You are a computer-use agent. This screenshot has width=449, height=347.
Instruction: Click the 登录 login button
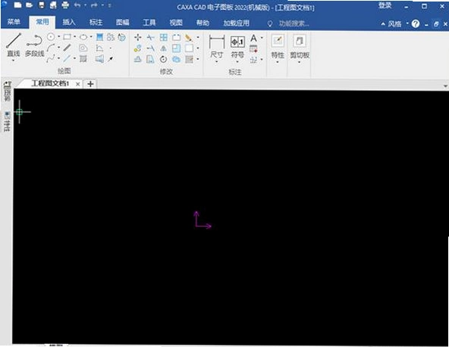385,5
